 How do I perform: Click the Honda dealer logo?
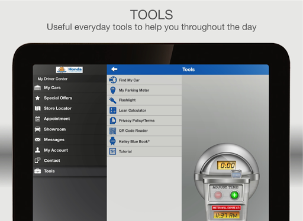pyautogui.click(x=69, y=69)
